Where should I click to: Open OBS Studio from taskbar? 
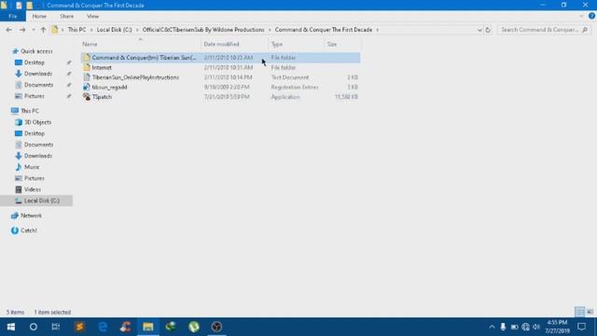(x=216, y=327)
